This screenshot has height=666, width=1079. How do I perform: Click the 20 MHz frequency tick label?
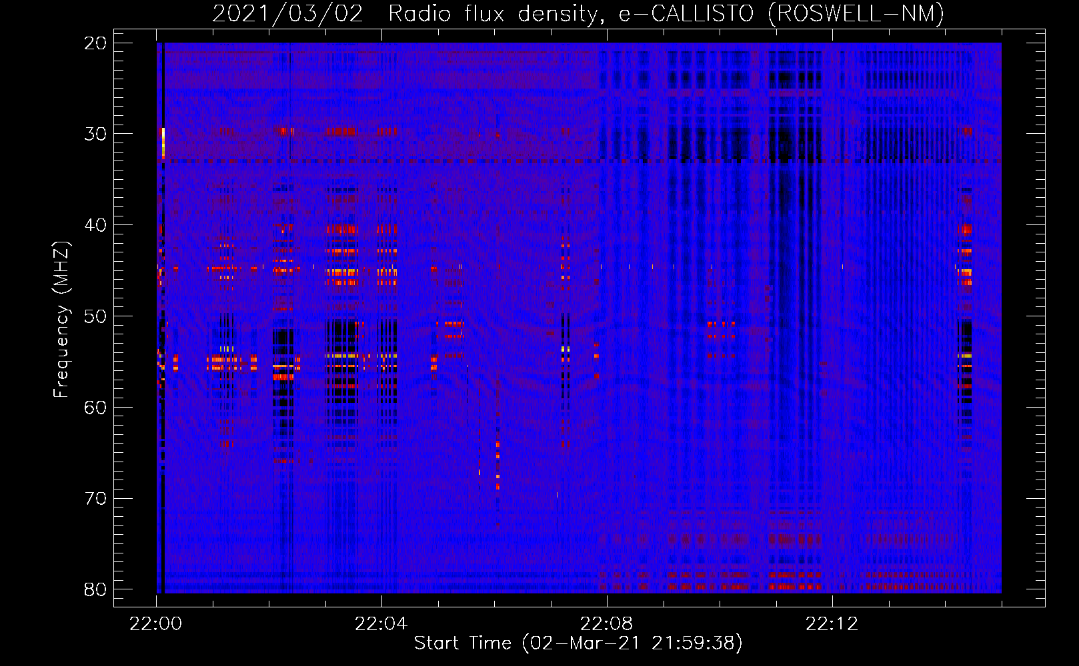[x=96, y=43]
